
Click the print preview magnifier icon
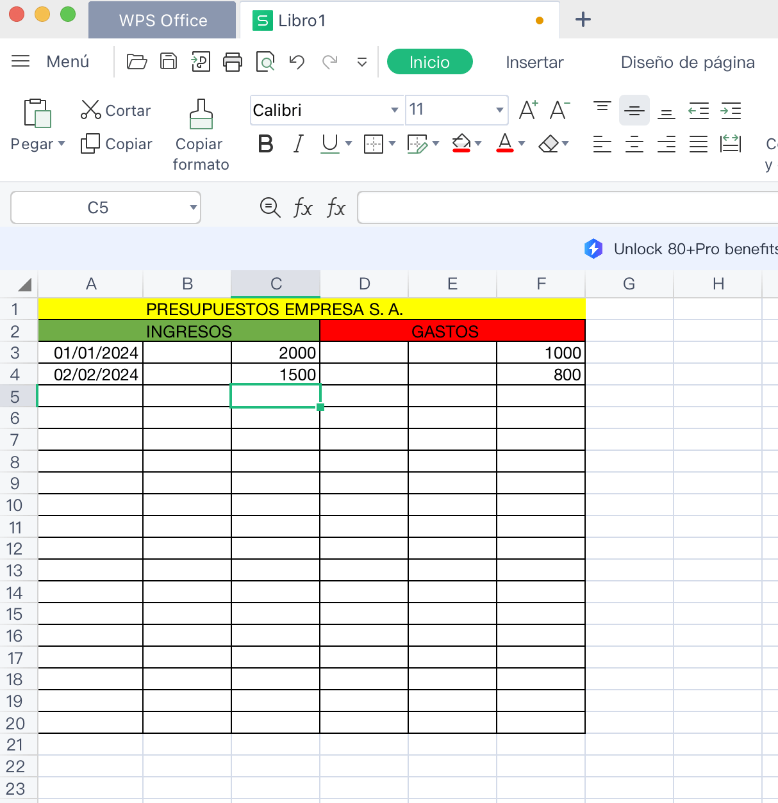click(x=265, y=61)
